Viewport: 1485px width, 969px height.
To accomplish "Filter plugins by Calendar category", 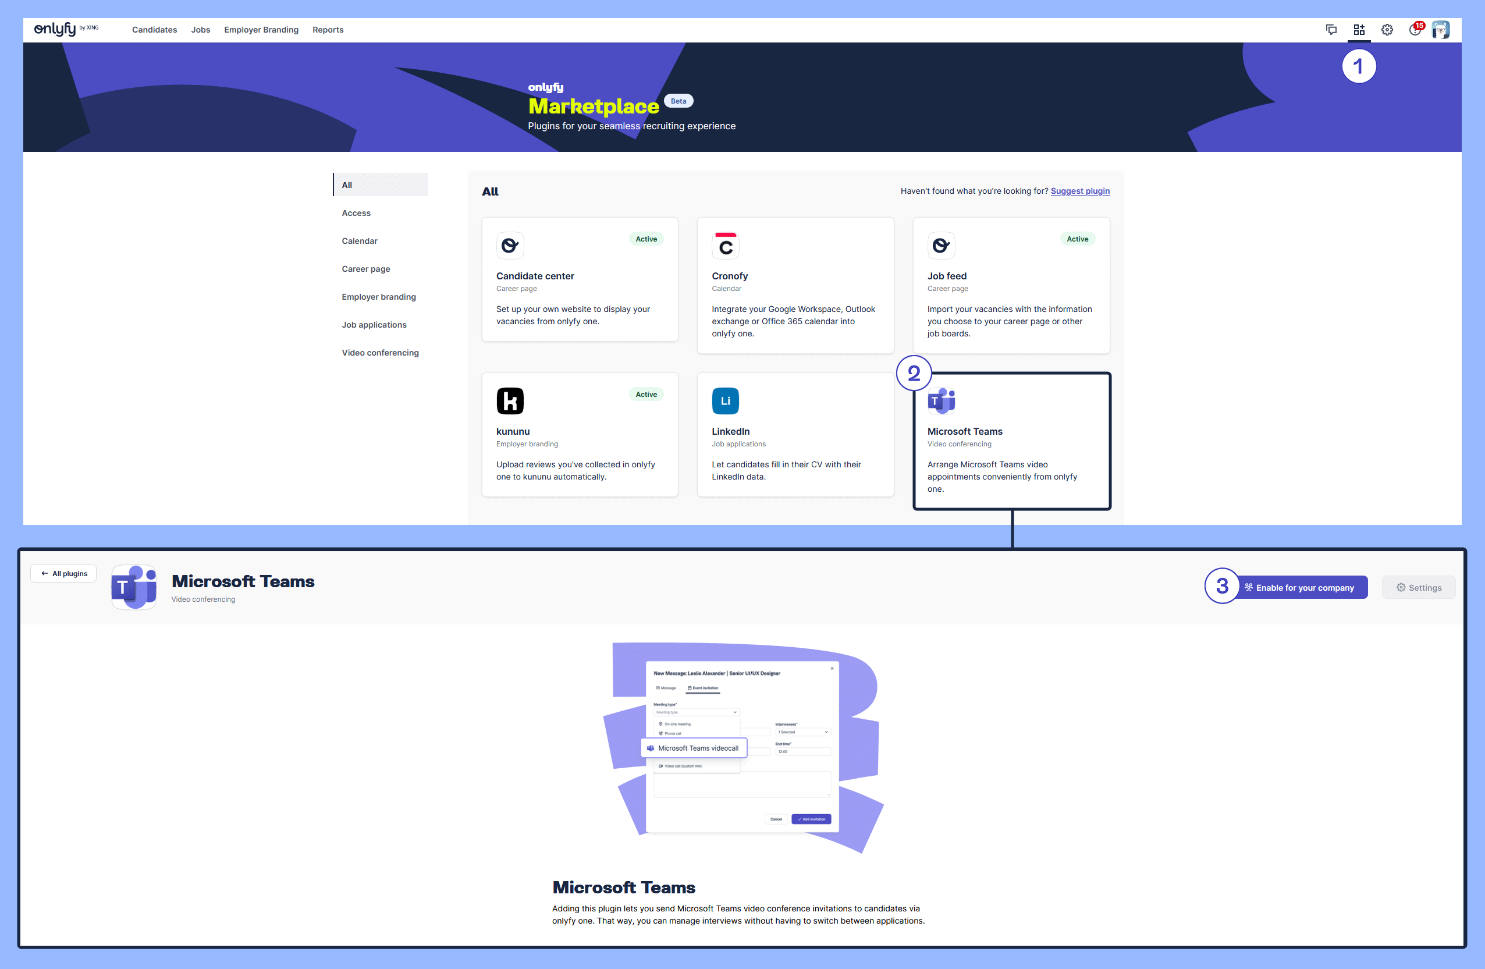I will click(360, 241).
